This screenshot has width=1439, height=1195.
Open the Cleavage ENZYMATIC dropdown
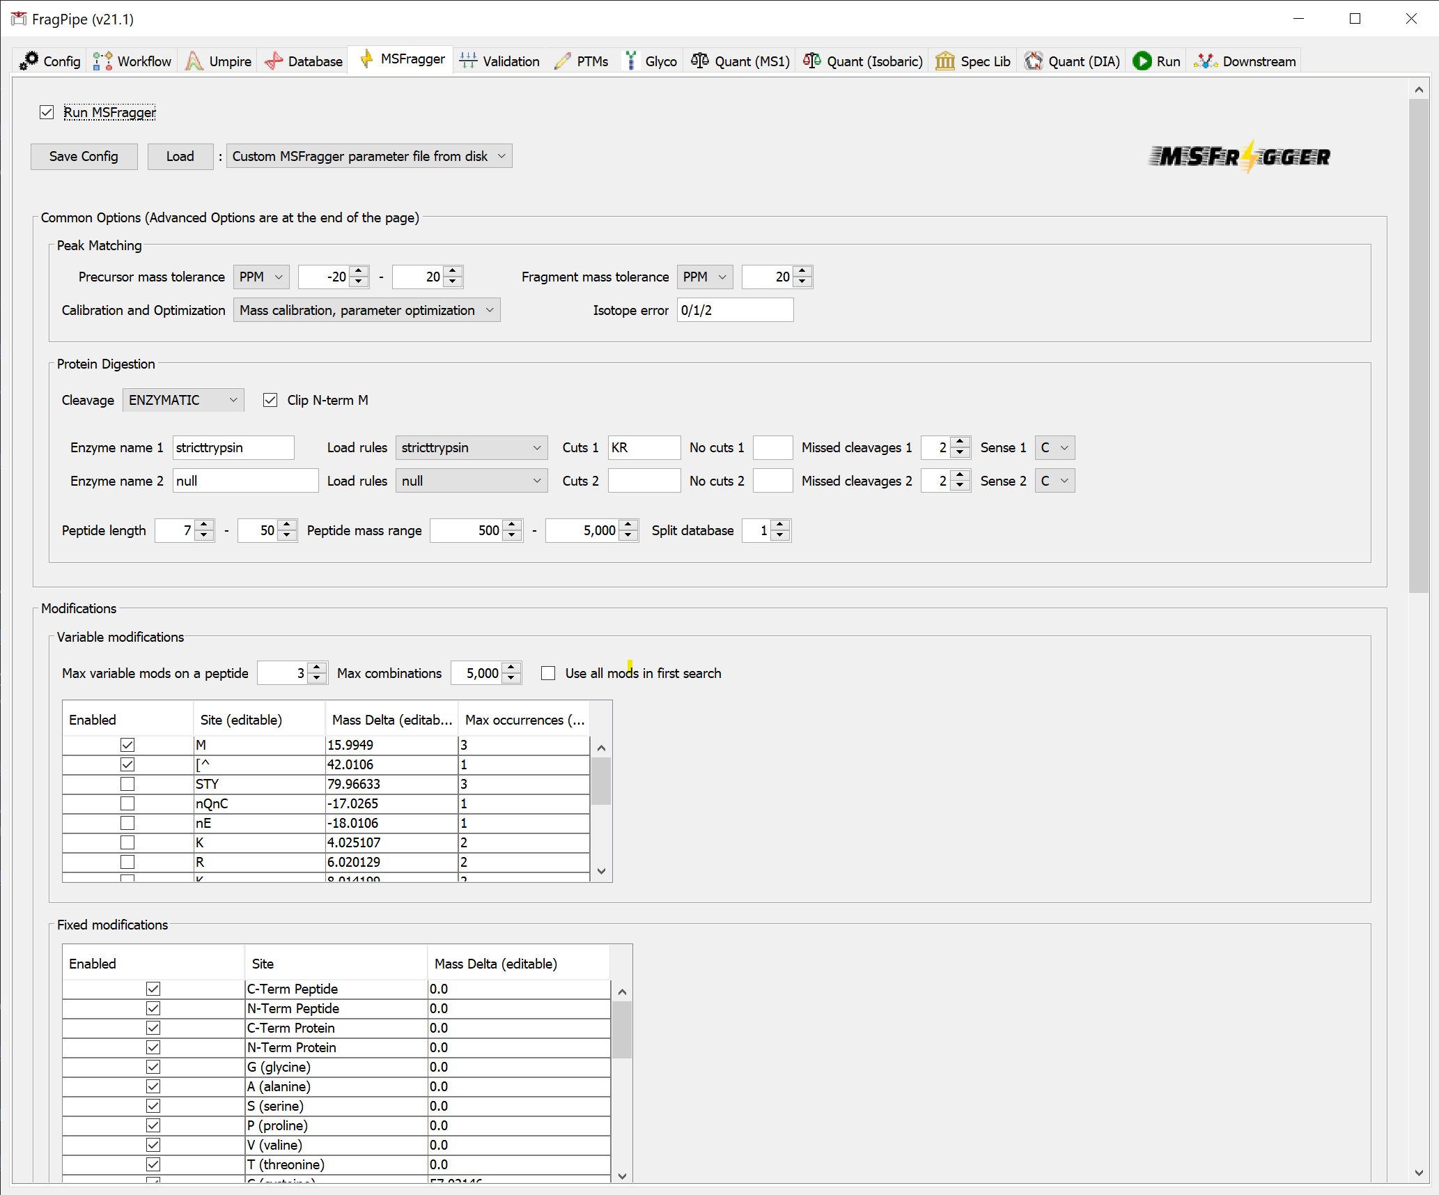[x=183, y=400]
